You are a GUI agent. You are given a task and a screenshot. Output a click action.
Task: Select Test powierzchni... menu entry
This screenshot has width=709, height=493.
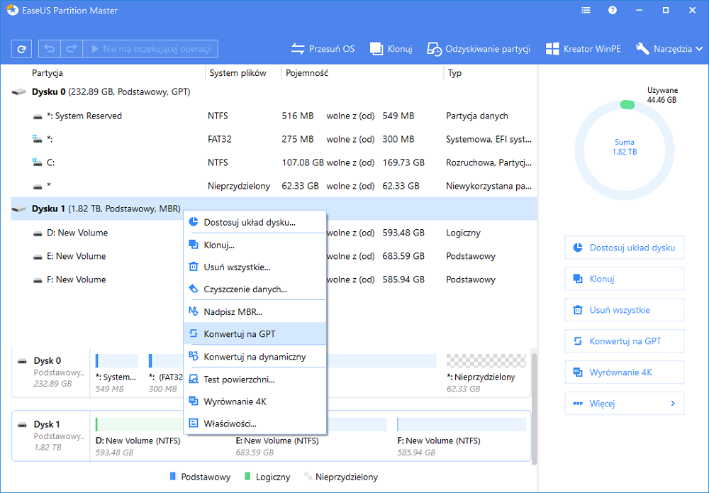tap(255, 379)
